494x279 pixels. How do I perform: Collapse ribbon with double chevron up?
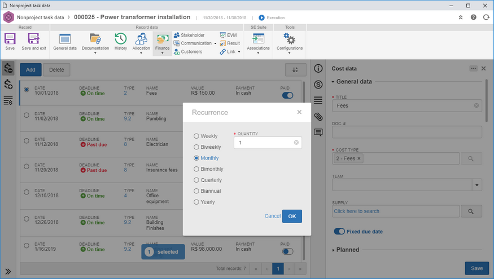461,17
